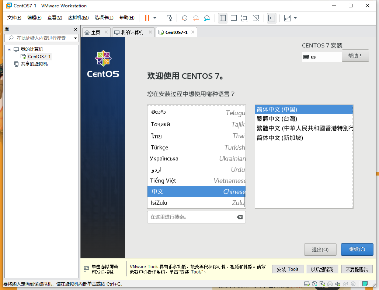
Task: Close the 库 library panel
Action: point(76,29)
